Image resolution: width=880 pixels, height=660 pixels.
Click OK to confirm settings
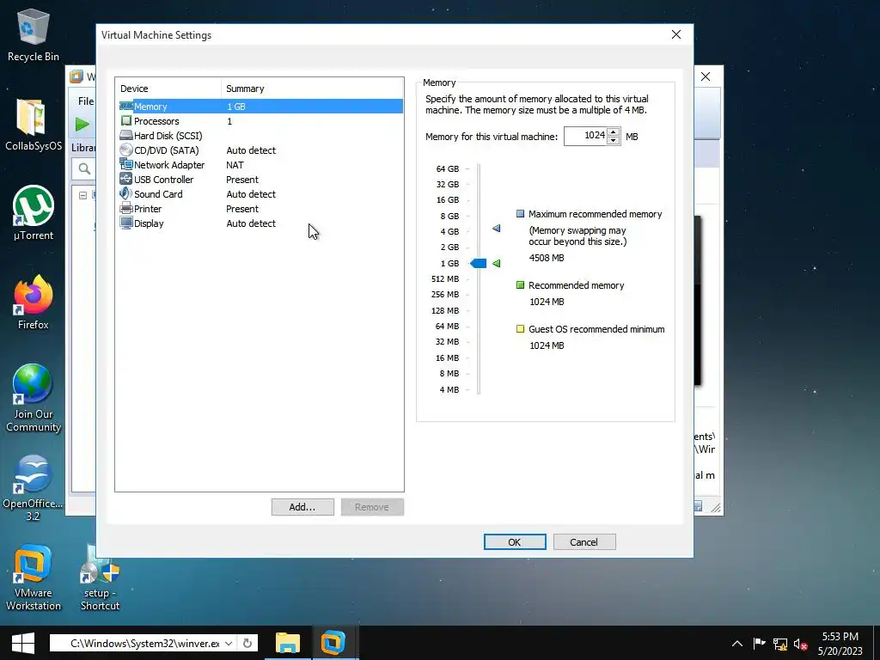click(x=515, y=542)
